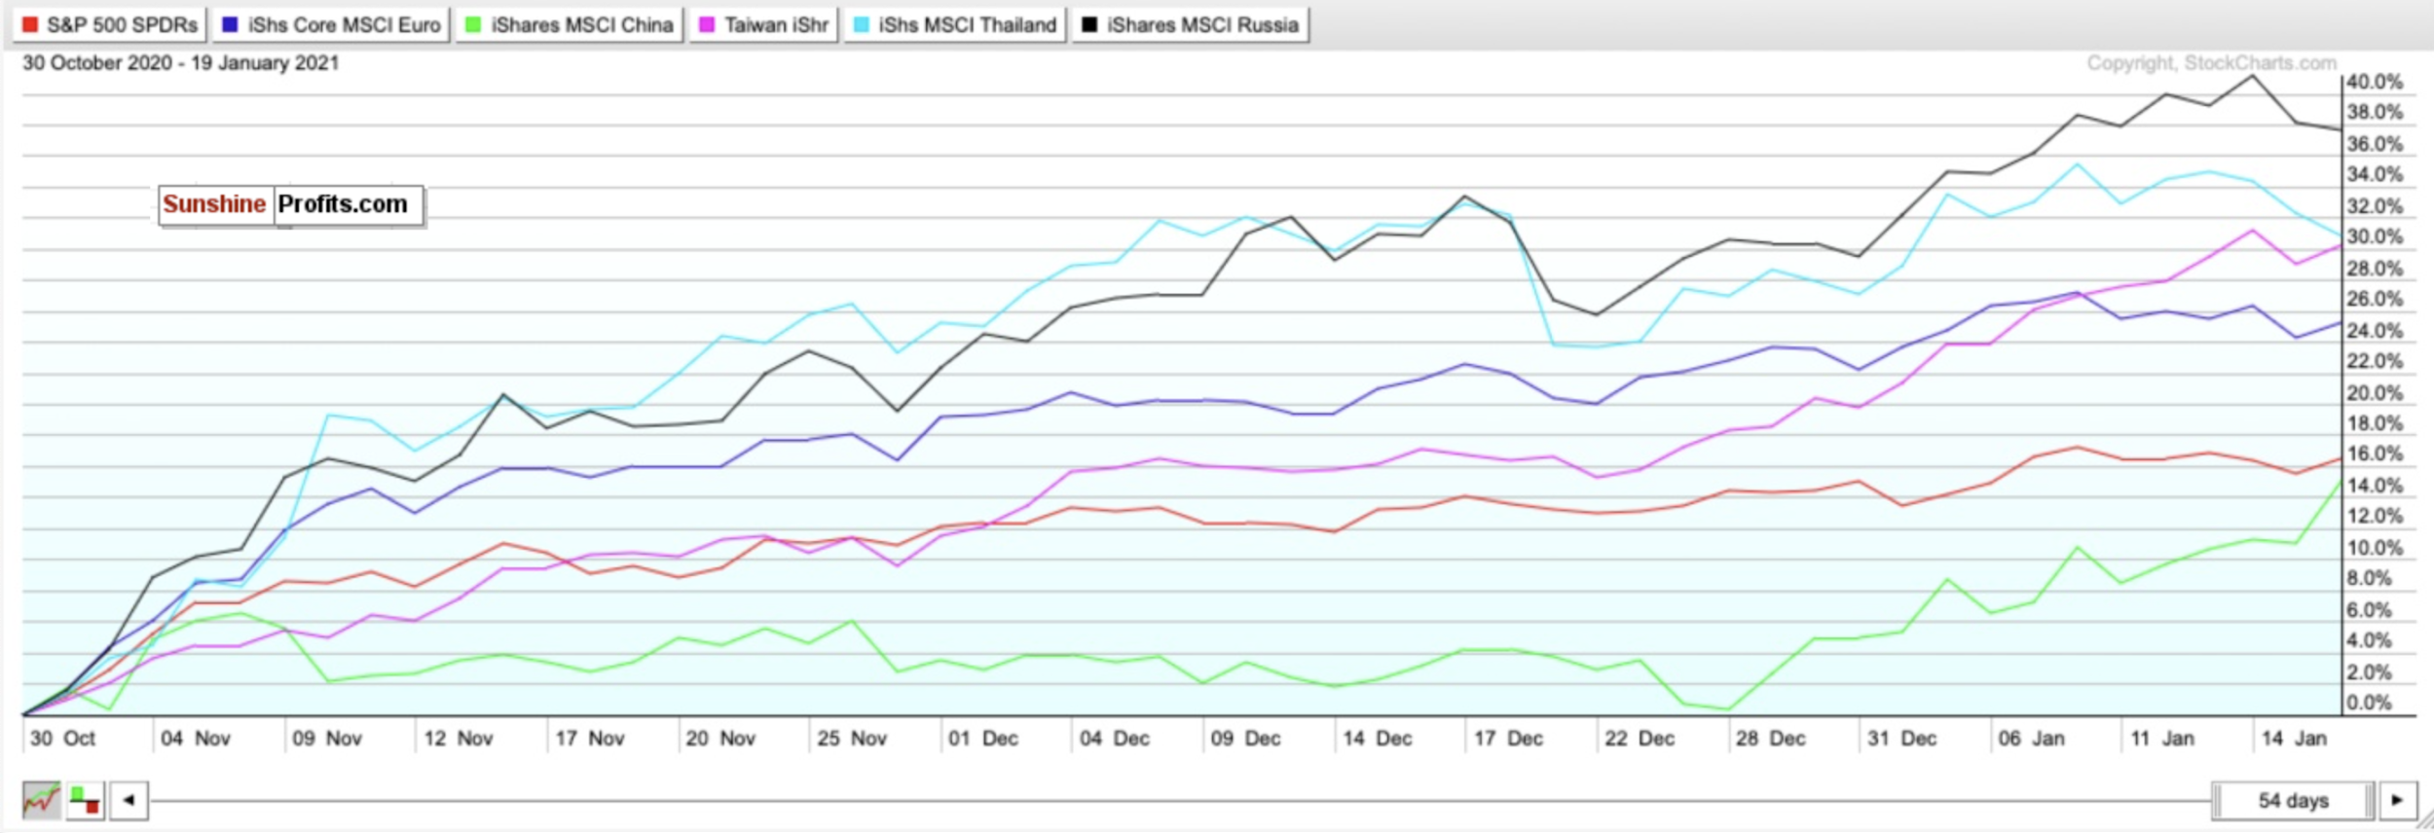The width and height of the screenshot is (2434, 833).
Task: Switch to histogram bar mode icon
Action: pos(86,801)
